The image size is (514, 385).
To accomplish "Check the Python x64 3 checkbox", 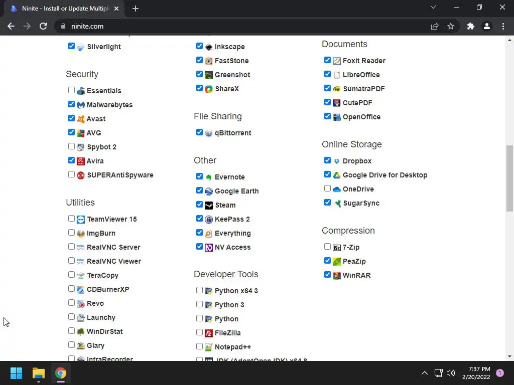I will point(199,290).
